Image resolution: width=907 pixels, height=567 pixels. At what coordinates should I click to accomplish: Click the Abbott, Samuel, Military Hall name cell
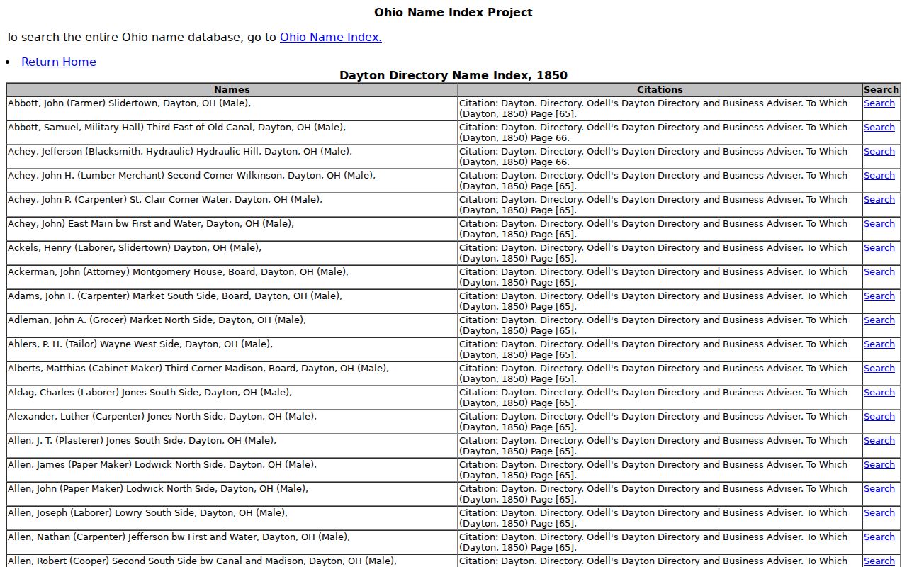(x=232, y=133)
